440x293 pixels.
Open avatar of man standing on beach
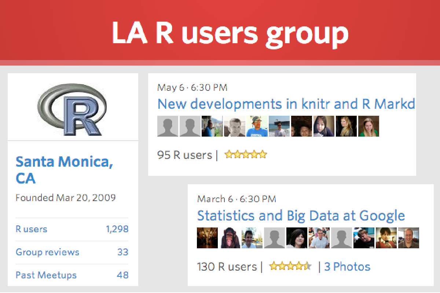click(x=279, y=126)
